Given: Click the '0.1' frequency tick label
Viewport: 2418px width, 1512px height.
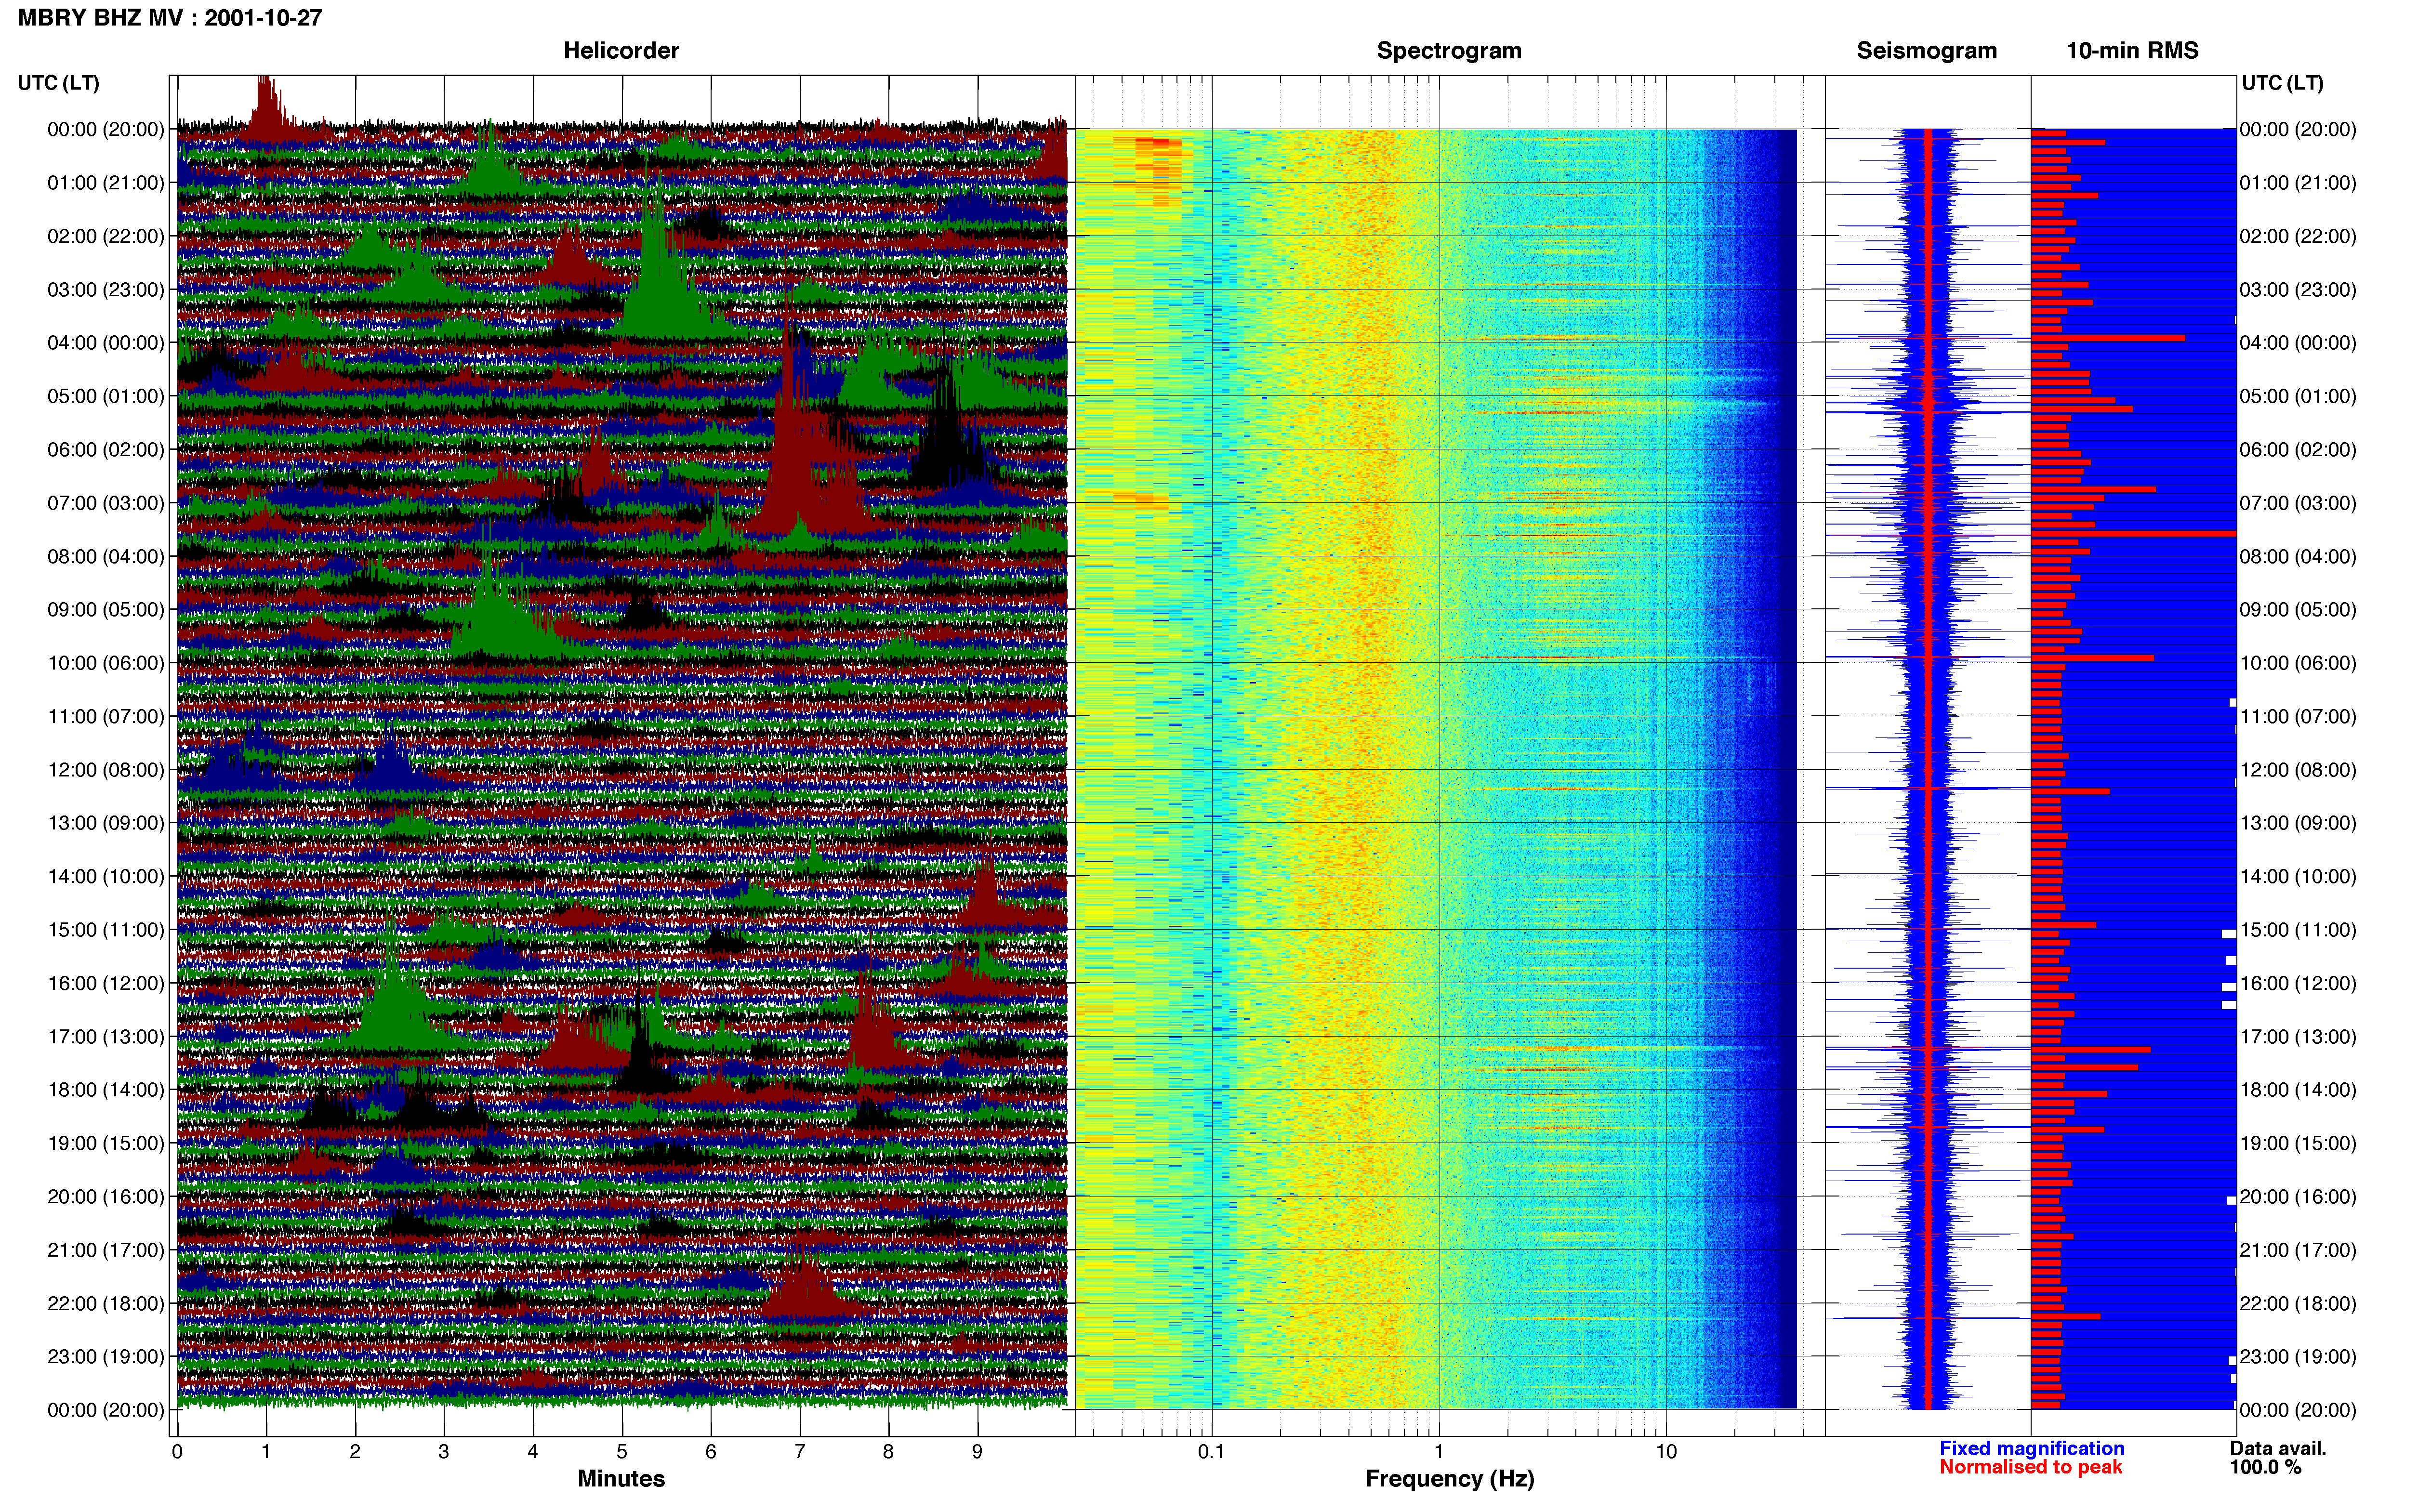Looking at the screenshot, I should click(1211, 1452).
